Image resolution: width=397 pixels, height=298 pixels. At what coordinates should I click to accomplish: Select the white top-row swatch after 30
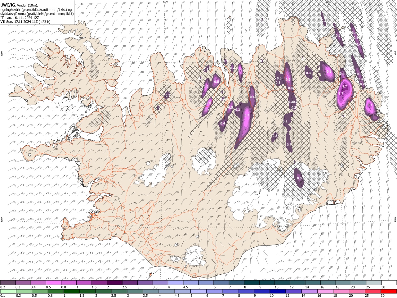(389, 282)
